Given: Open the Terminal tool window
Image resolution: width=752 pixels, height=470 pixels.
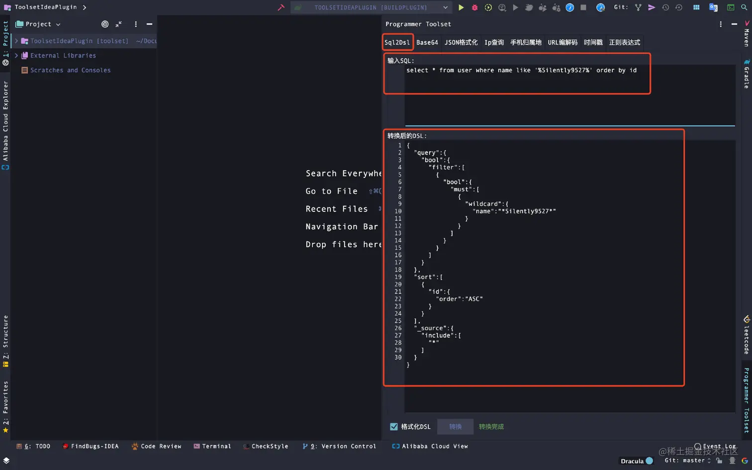Looking at the screenshot, I should tap(212, 447).
